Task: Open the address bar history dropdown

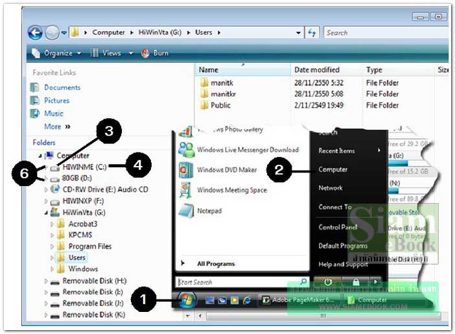Action: [298, 33]
